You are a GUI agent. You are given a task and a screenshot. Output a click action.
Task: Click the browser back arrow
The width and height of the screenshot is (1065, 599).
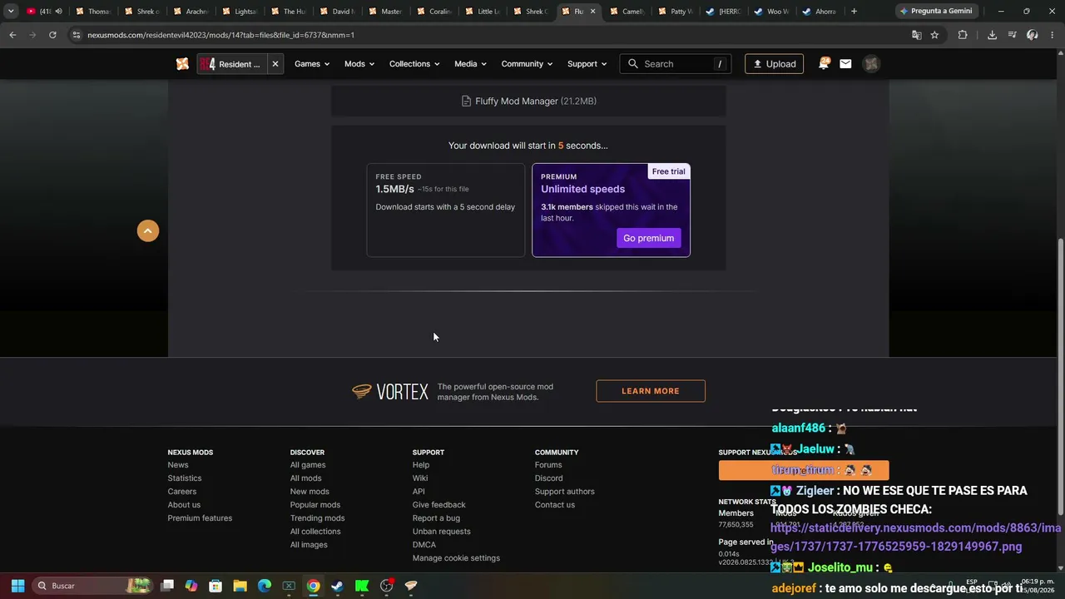(12, 35)
